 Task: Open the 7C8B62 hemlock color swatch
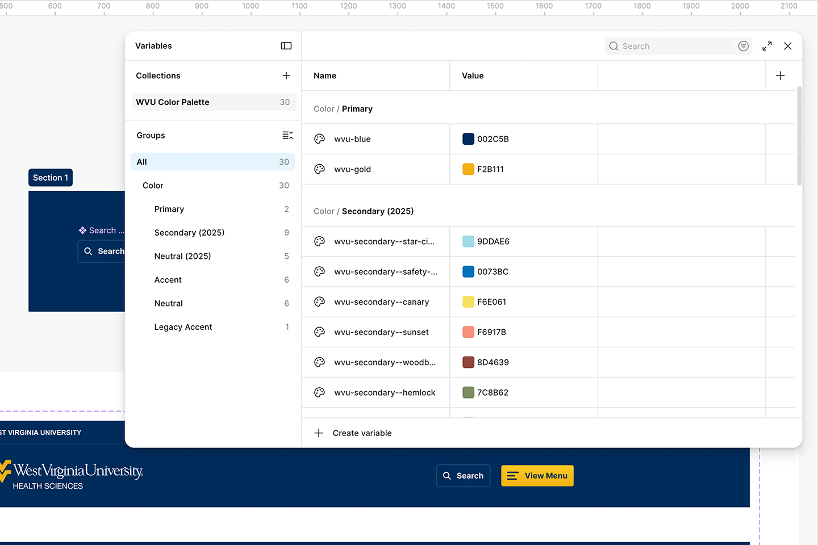(x=469, y=392)
